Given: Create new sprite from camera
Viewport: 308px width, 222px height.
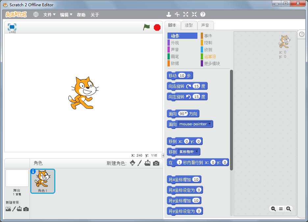Looking at the screenshot, I should 156,163.
